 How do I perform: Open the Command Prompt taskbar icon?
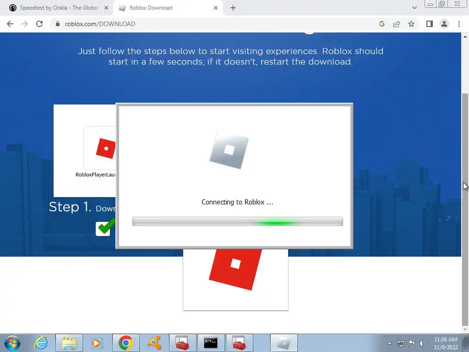click(211, 343)
